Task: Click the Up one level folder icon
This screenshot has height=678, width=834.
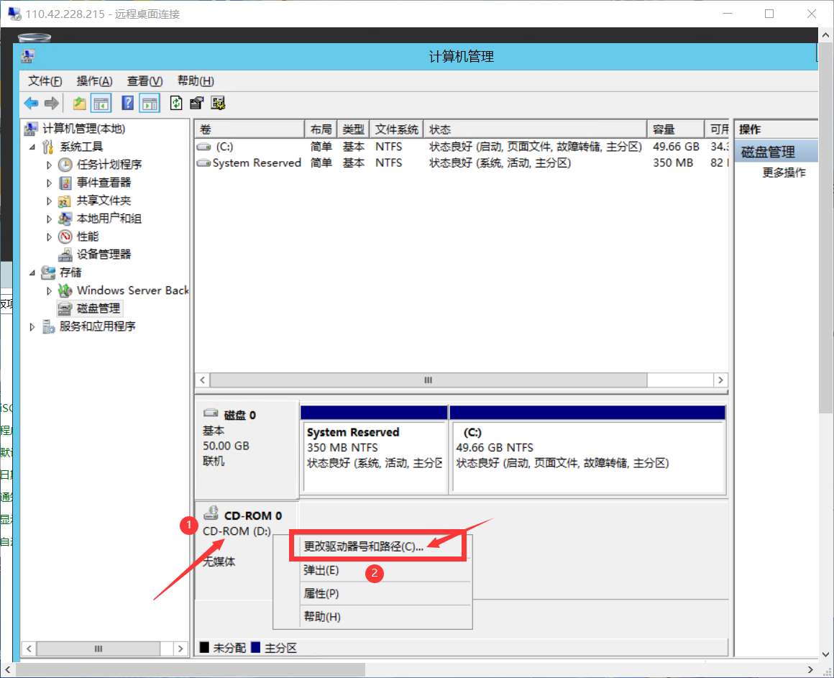Action: coord(80,104)
